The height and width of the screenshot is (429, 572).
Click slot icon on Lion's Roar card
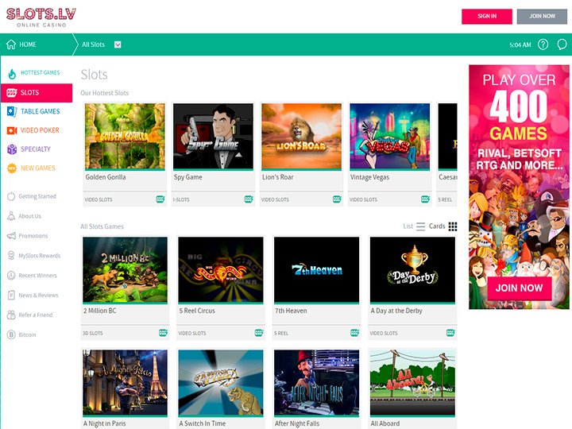coord(337,199)
